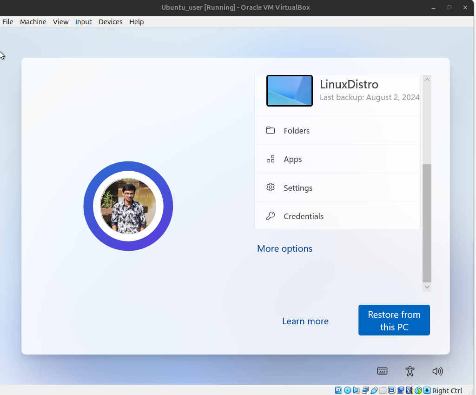Image resolution: width=476 pixels, height=395 pixels.
Task: Open the Help menu
Action: (137, 22)
